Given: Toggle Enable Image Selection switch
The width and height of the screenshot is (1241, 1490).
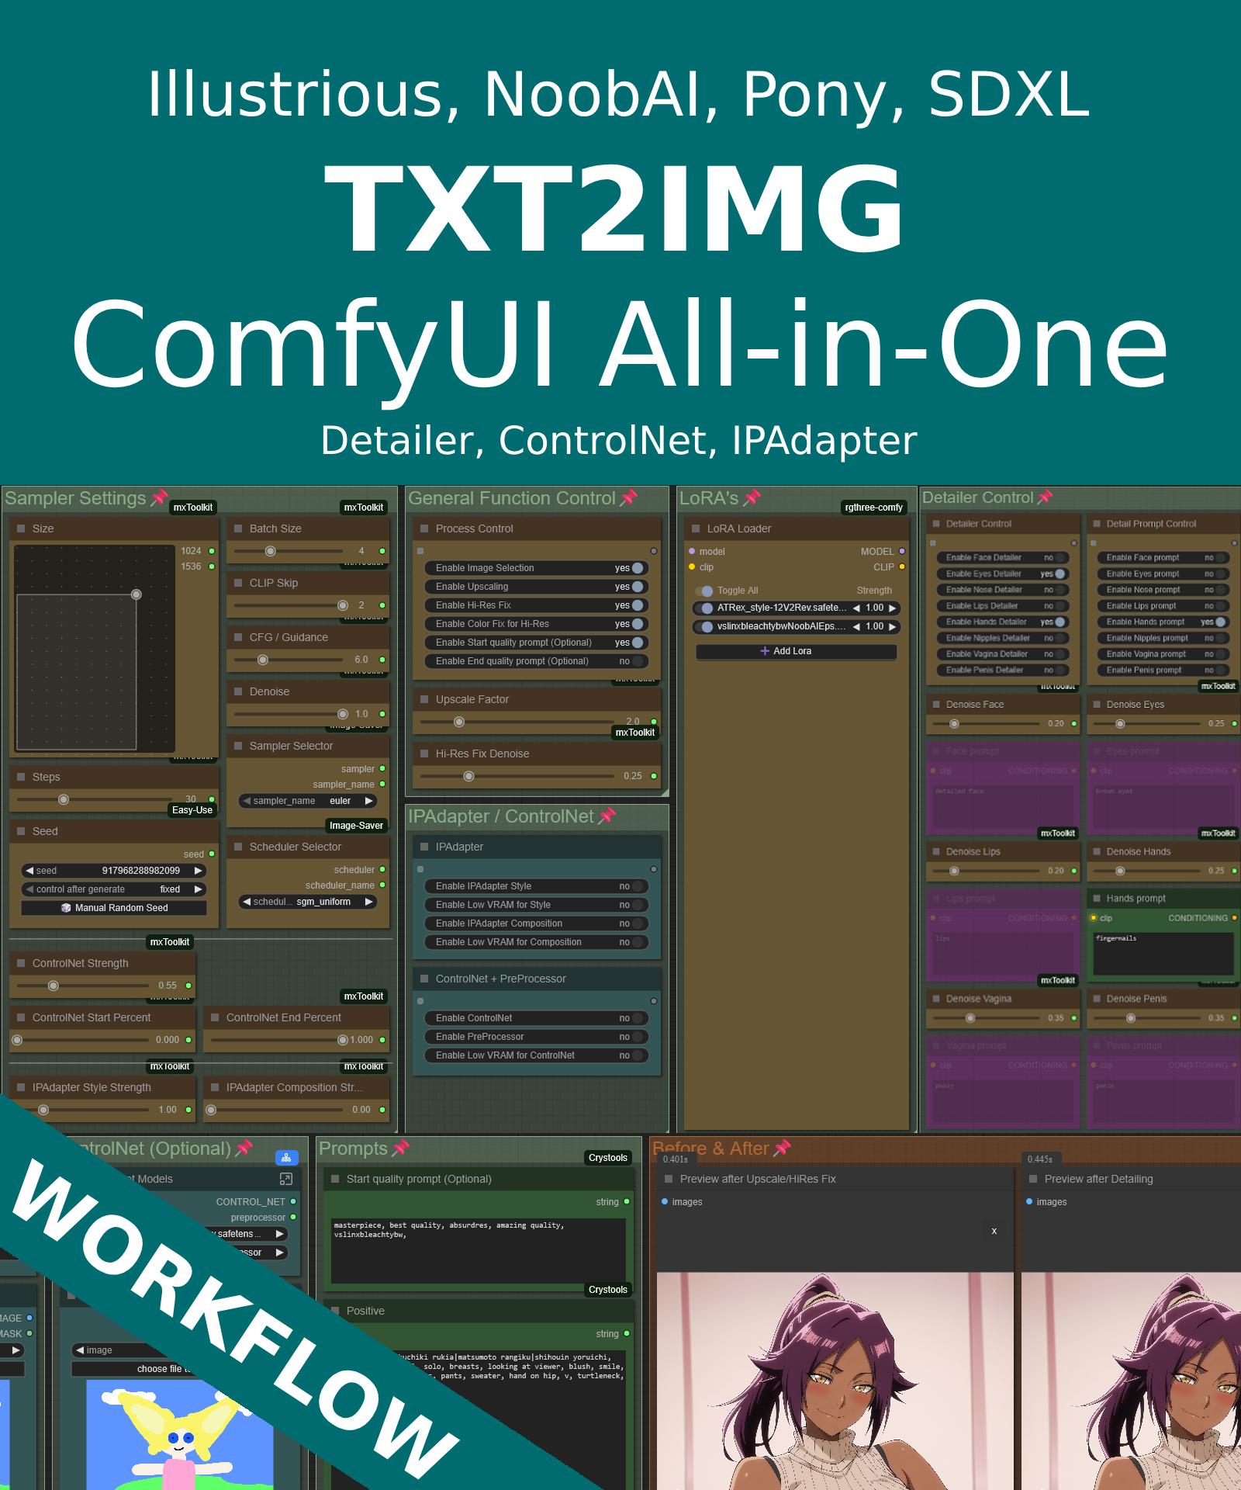Looking at the screenshot, I should pyautogui.click(x=638, y=568).
